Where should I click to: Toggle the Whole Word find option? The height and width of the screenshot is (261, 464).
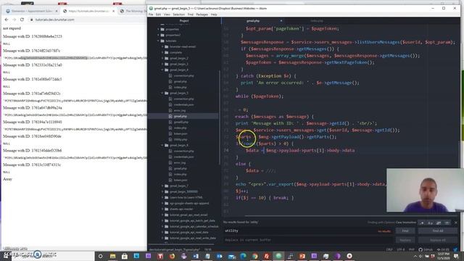click(447, 223)
